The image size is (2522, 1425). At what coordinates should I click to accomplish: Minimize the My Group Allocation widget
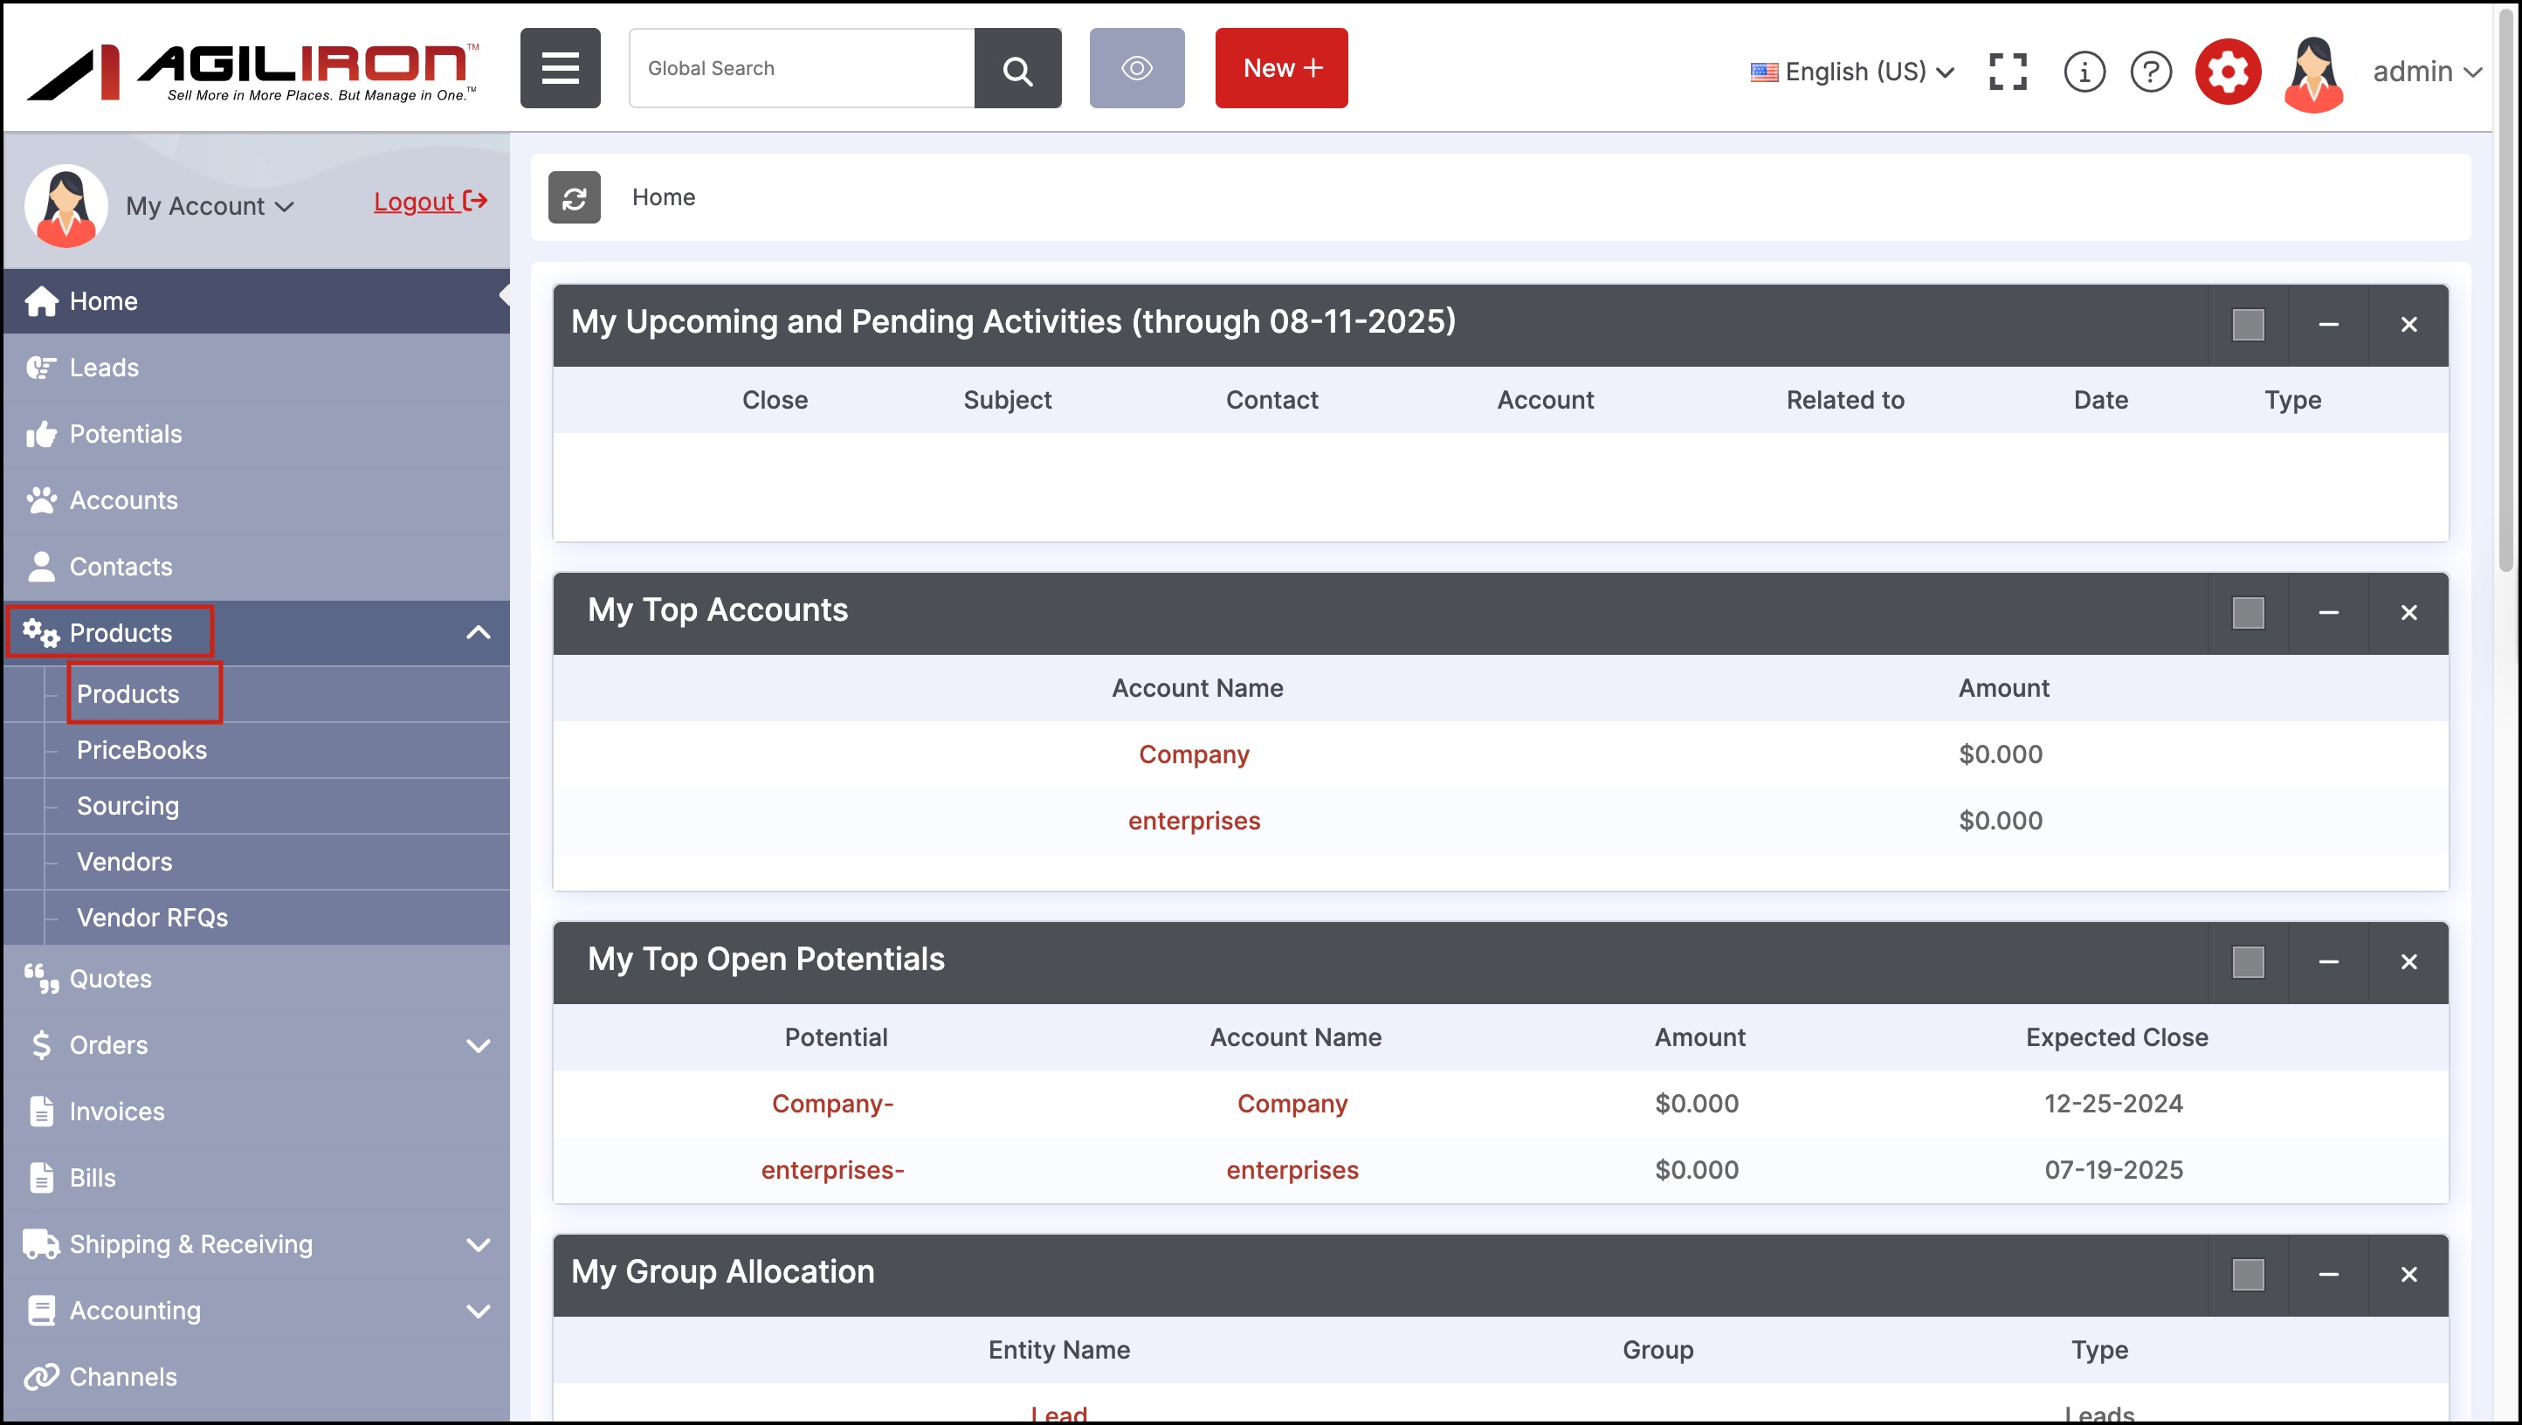[x=2328, y=1276]
